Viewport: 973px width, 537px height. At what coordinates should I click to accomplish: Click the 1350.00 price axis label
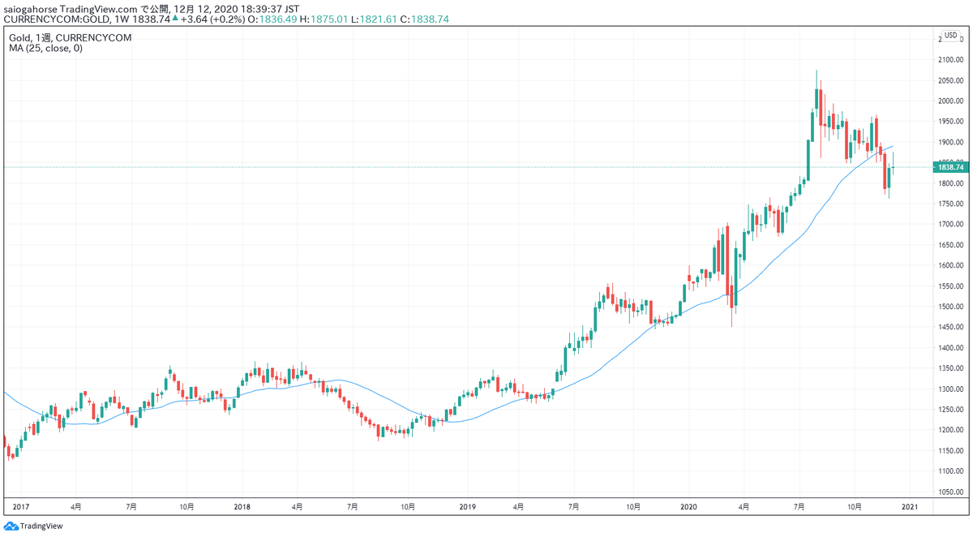tap(949, 368)
